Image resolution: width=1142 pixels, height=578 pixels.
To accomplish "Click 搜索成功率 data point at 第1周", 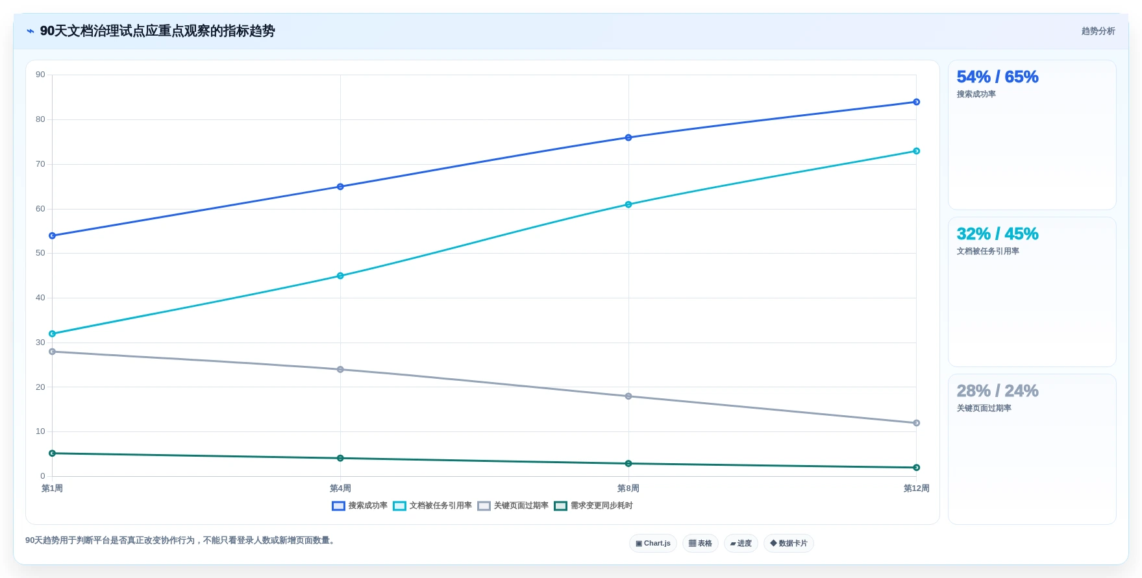I will (53, 236).
